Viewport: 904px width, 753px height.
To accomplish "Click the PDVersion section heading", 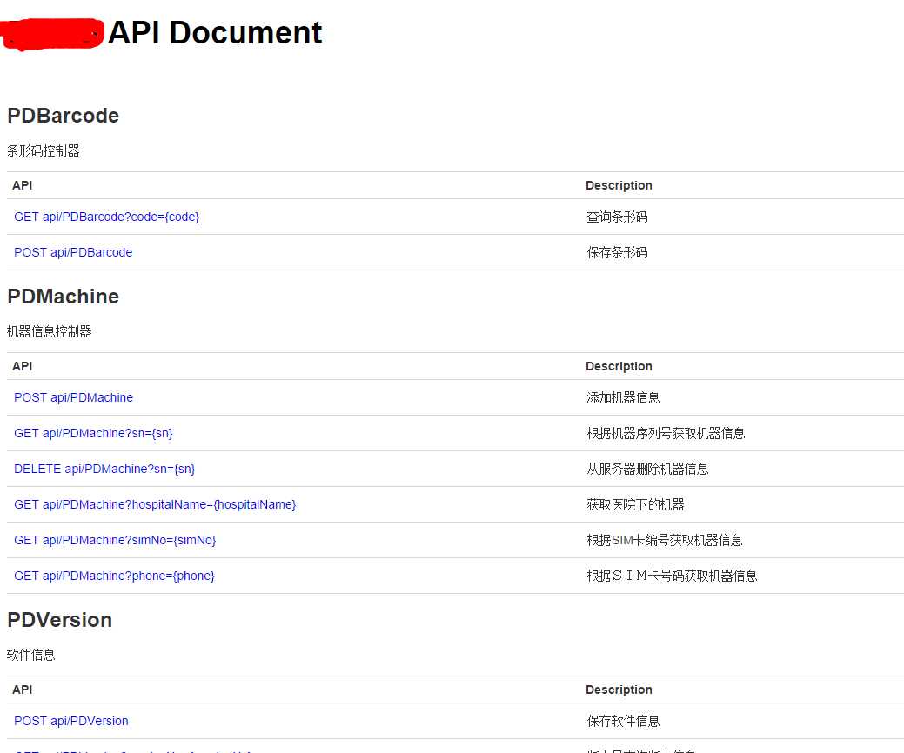I will tap(59, 620).
